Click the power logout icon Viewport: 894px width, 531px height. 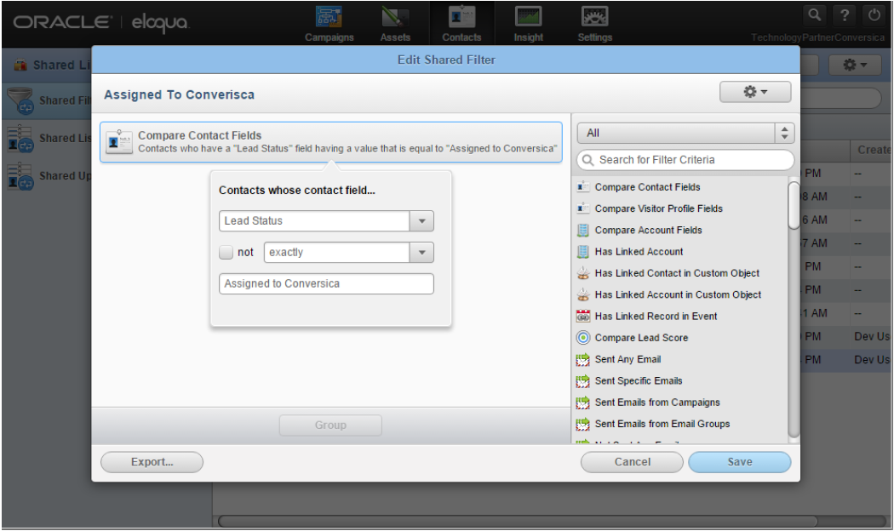point(874,14)
